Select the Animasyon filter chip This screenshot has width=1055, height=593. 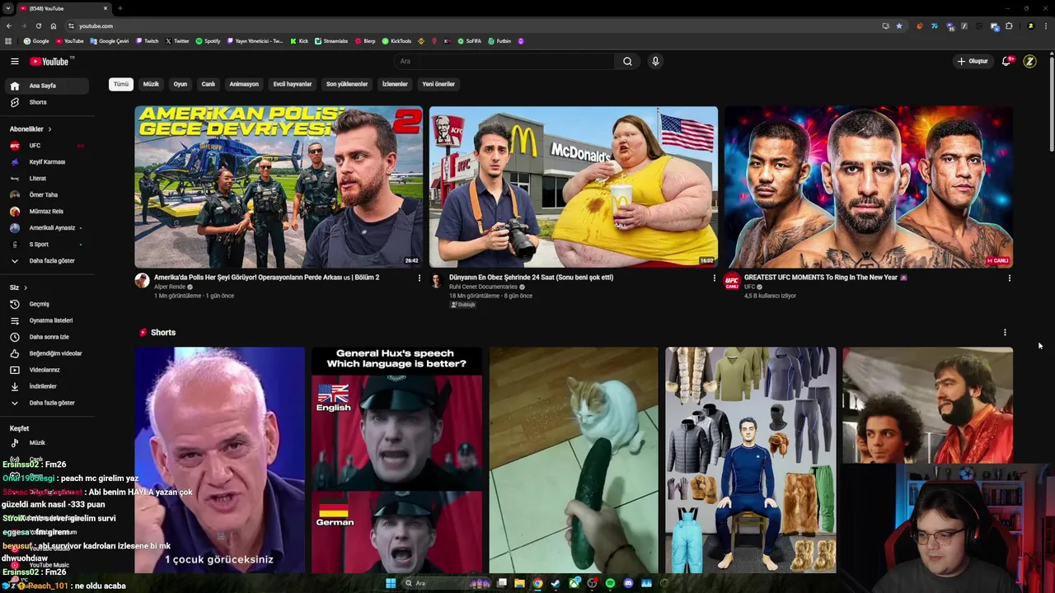point(244,84)
